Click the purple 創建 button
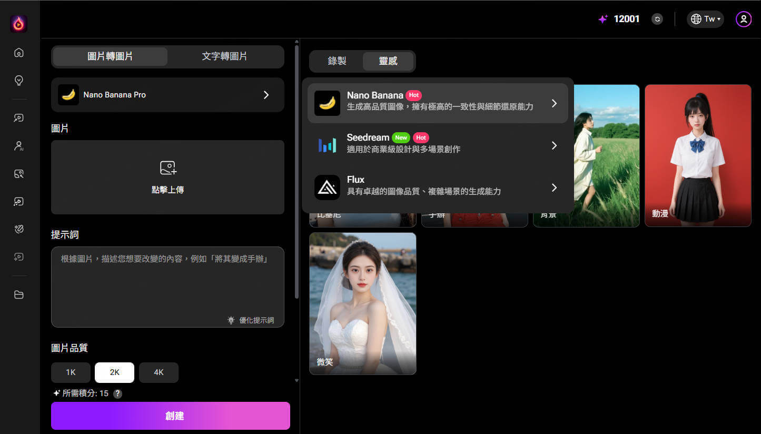The height and width of the screenshot is (434, 761). 171,416
